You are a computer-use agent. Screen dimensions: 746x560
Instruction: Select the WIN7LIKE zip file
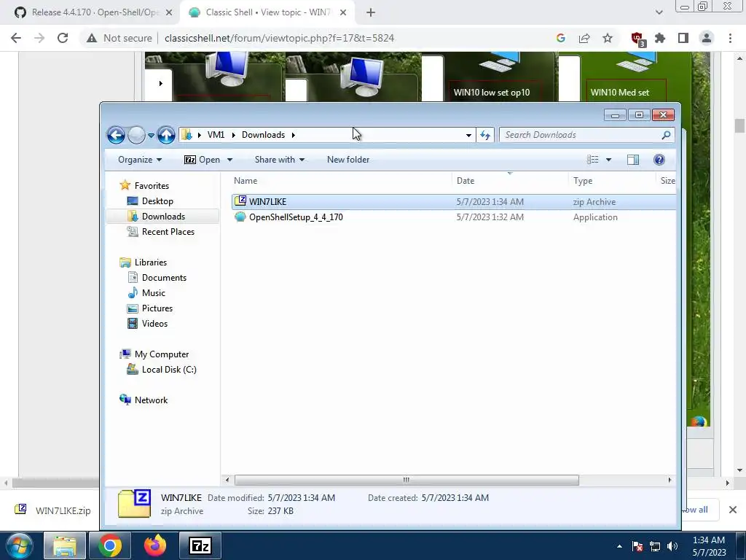coord(453,202)
